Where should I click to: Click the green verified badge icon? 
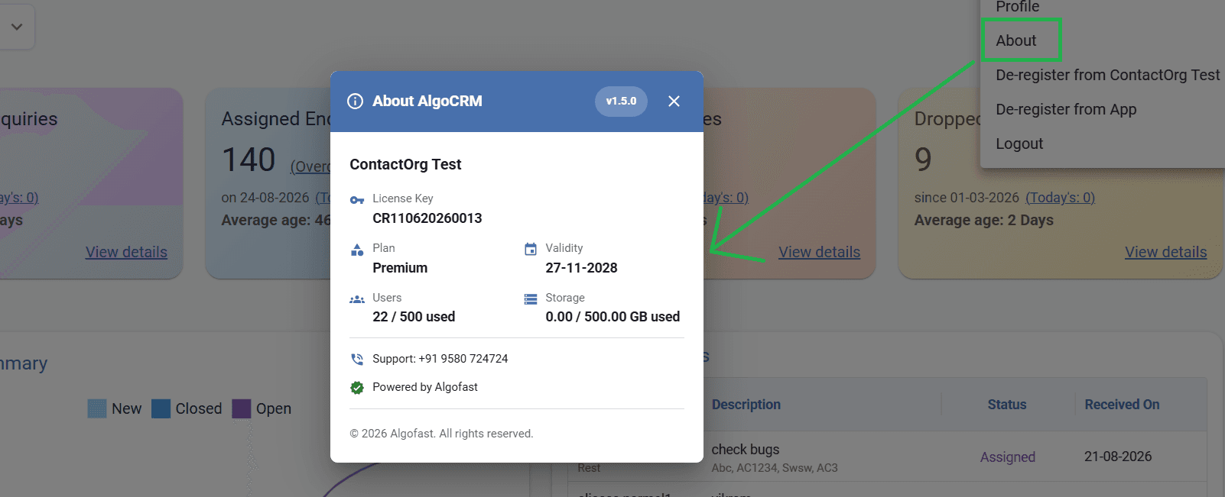tap(357, 388)
